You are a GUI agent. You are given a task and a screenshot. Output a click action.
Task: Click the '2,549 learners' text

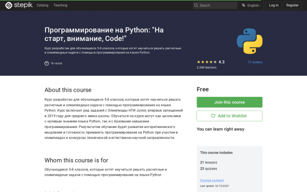click(x=207, y=68)
